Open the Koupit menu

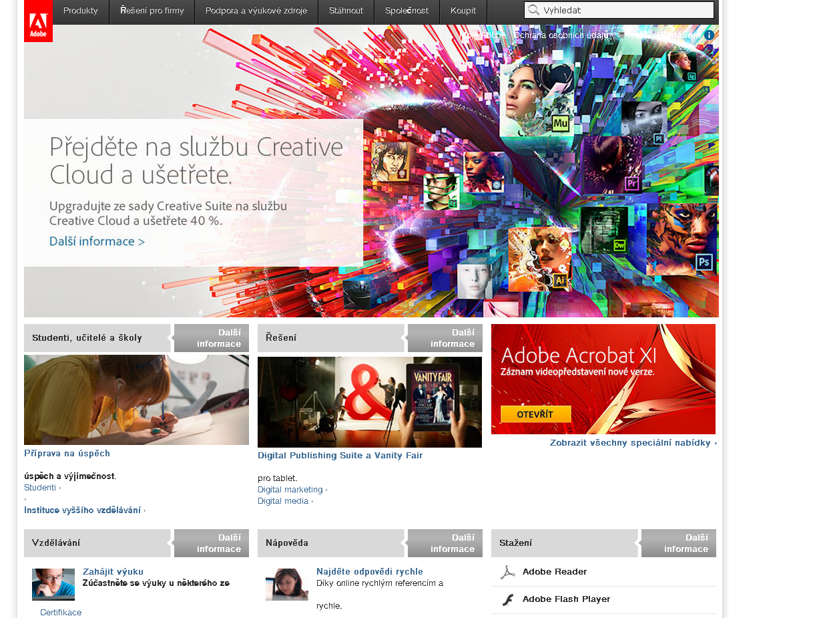(463, 11)
